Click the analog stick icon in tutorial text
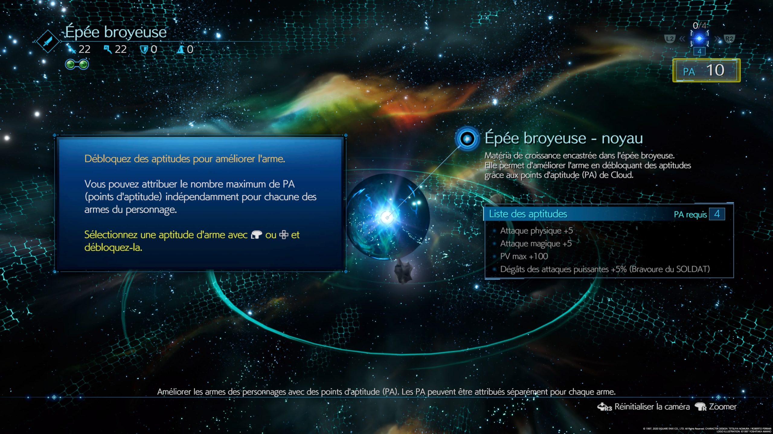Image resolution: width=773 pixels, height=434 pixels. 256,234
